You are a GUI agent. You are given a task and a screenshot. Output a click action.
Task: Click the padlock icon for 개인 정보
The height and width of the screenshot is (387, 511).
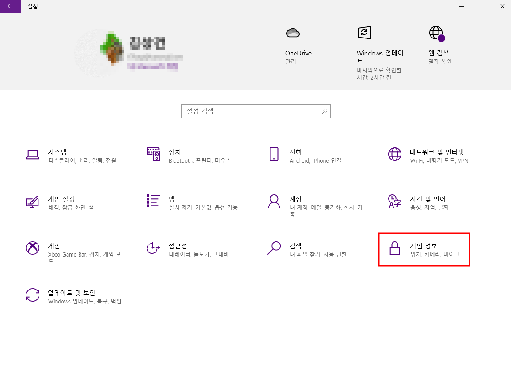pos(395,248)
